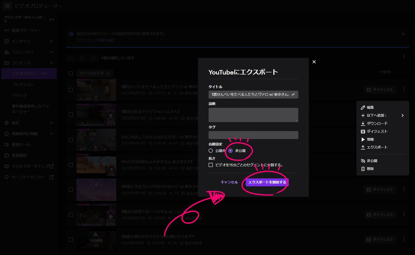
Task: Open the すべてのビデオ filter dropdown
Action: click(x=95, y=73)
